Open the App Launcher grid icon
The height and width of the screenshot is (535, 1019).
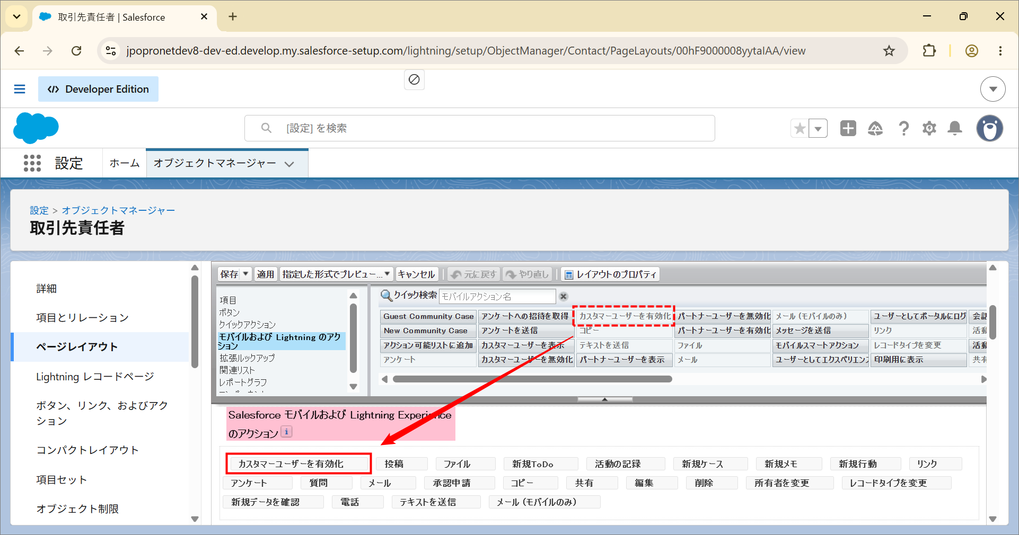coord(32,163)
